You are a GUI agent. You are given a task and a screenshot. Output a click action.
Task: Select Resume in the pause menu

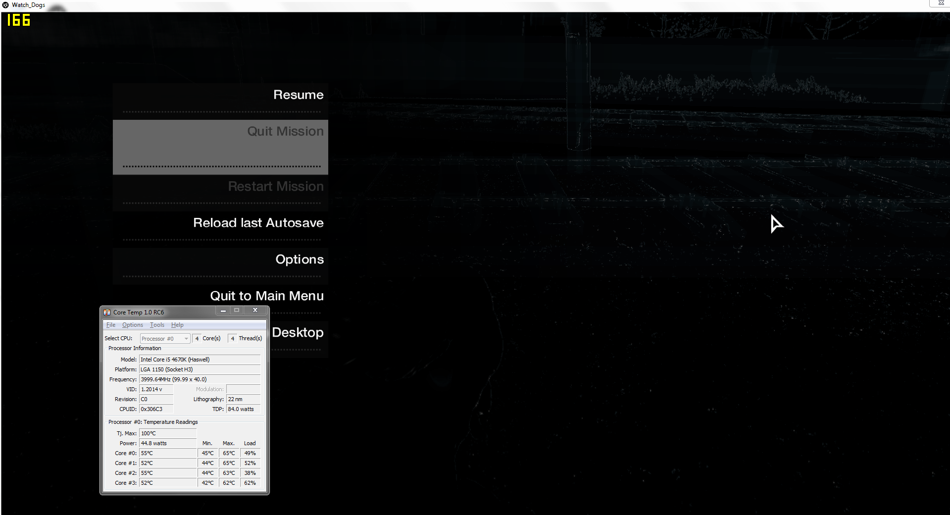298,95
